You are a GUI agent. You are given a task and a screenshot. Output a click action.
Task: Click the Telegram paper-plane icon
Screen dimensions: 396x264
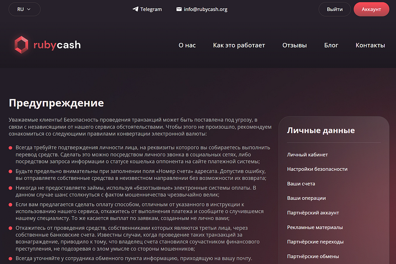(135, 9)
